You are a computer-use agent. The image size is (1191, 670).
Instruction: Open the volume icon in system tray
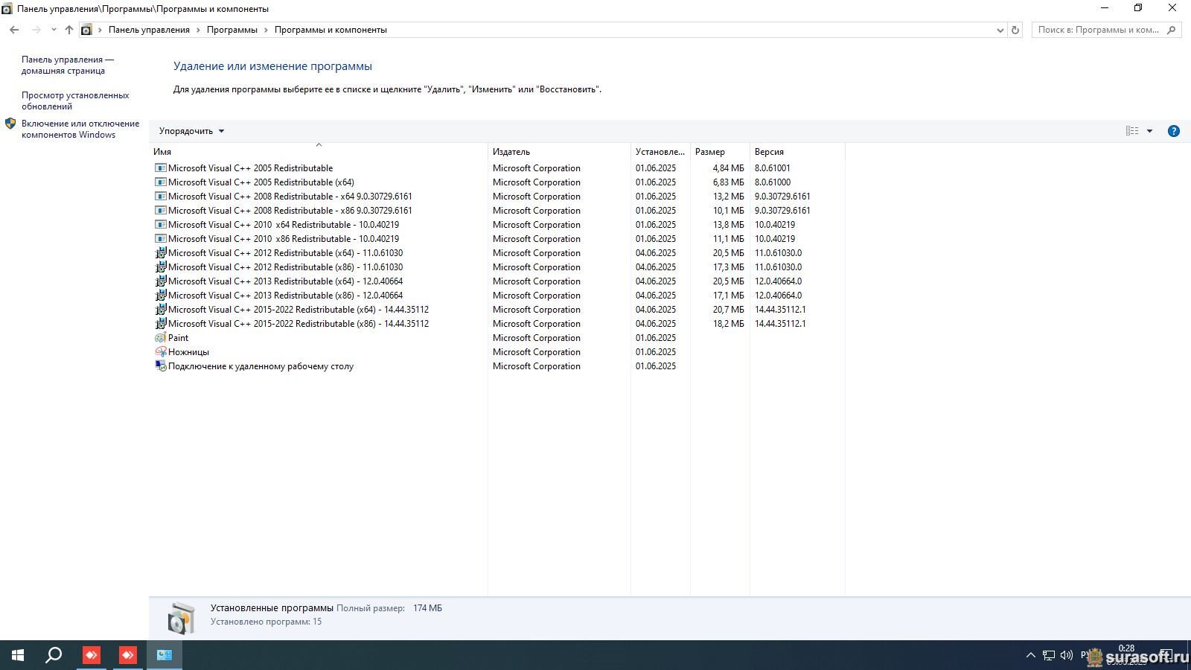click(x=1067, y=655)
